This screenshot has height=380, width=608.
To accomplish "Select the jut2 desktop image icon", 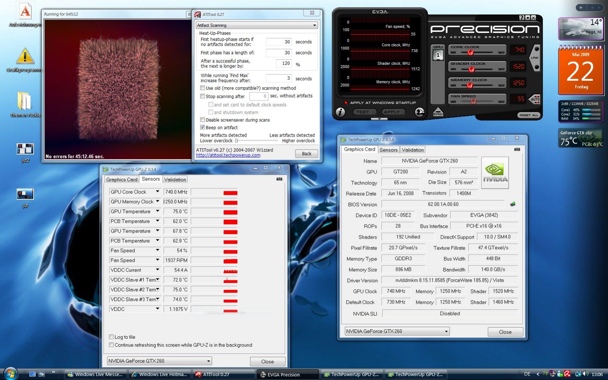I will 25,152.
